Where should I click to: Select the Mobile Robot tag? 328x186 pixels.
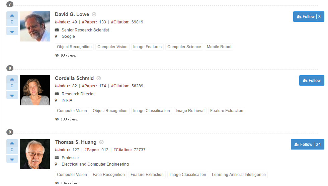coord(219,47)
